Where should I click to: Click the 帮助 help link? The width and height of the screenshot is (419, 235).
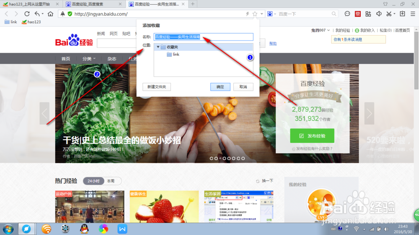tap(273, 43)
